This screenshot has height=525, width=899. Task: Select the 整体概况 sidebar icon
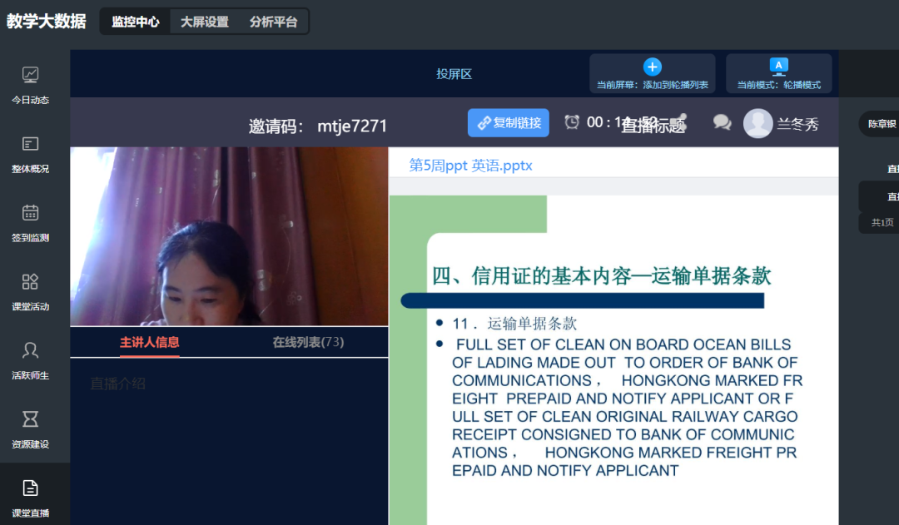(30, 155)
